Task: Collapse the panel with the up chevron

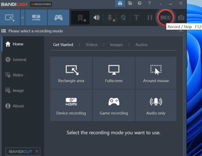Action: coord(181,31)
